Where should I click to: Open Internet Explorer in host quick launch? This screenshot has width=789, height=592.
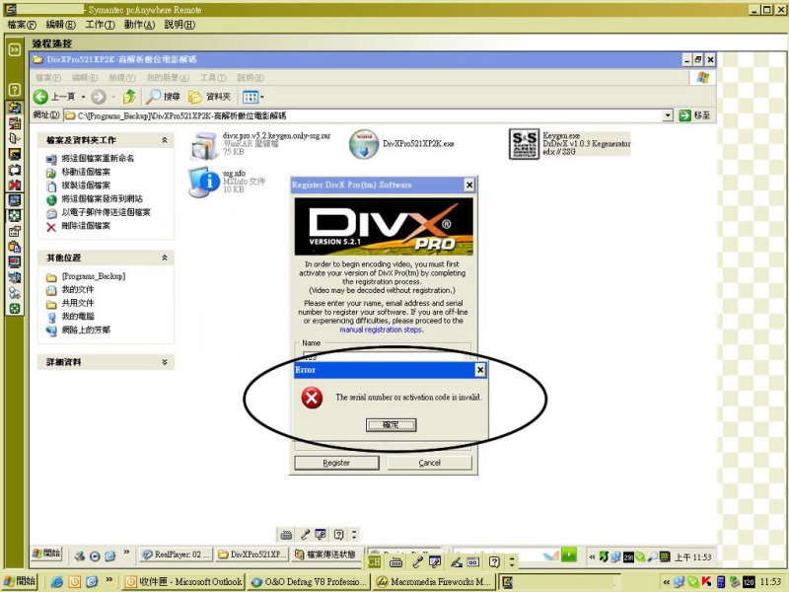tap(57, 582)
